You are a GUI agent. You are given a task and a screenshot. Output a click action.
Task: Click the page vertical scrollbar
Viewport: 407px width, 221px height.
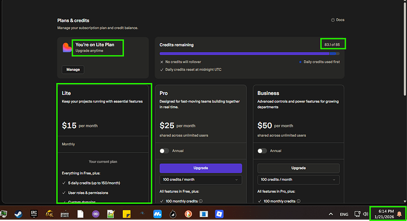coord(405,50)
